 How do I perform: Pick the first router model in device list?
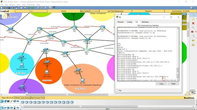coord(23,102)
